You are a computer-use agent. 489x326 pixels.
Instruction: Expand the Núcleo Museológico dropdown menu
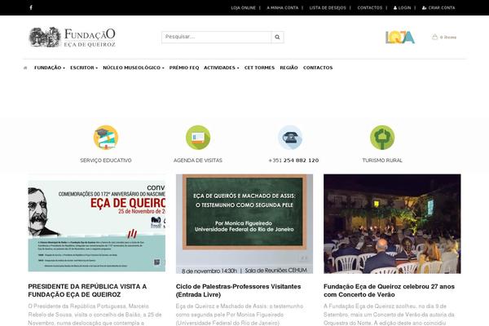pyautogui.click(x=134, y=68)
